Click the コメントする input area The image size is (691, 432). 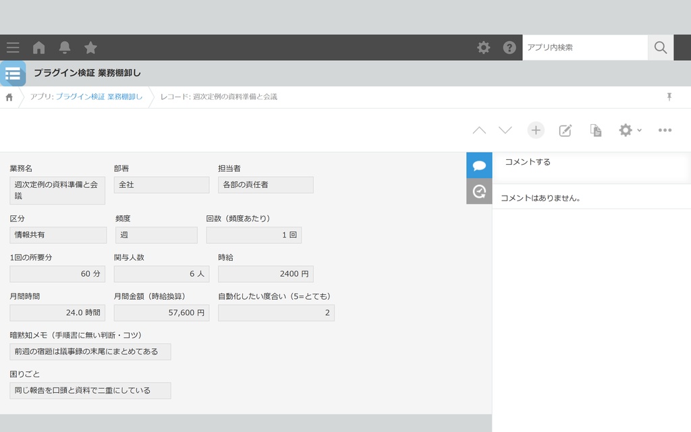[x=591, y=168]
